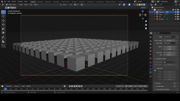This screenshot has height=101, width=180.
Task: Open Lens Unit Millimeters dropdown
Action: [x=170, y=43]
